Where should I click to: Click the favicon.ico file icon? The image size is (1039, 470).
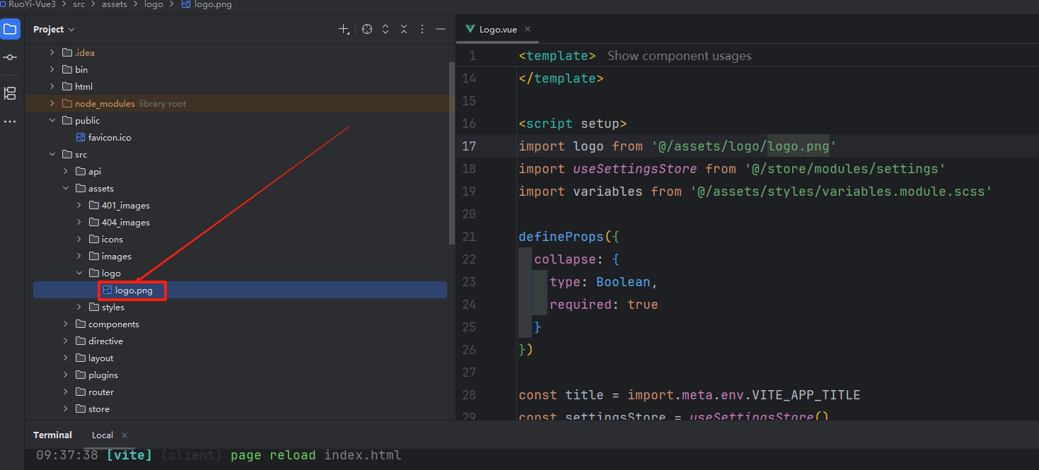[x=81, y=138]
